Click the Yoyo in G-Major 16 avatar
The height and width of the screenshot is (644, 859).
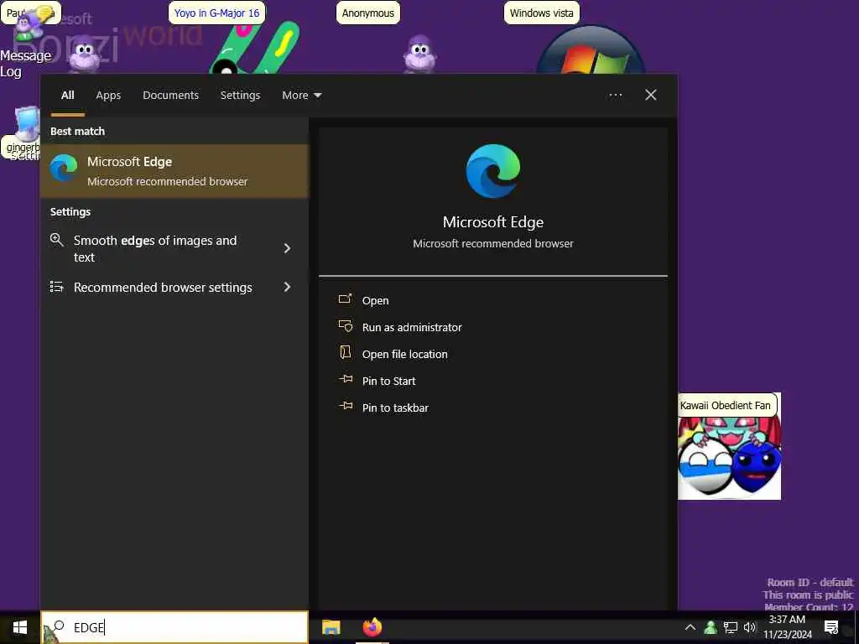click(255, 48)
